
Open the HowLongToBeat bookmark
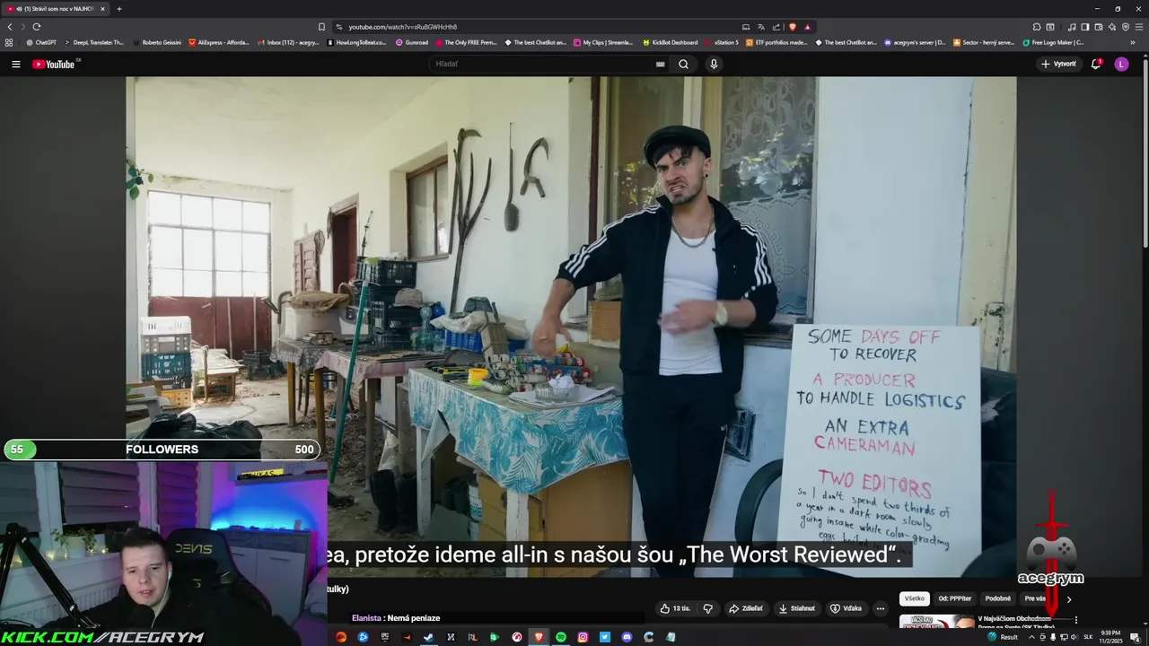(x=356, y=42)
